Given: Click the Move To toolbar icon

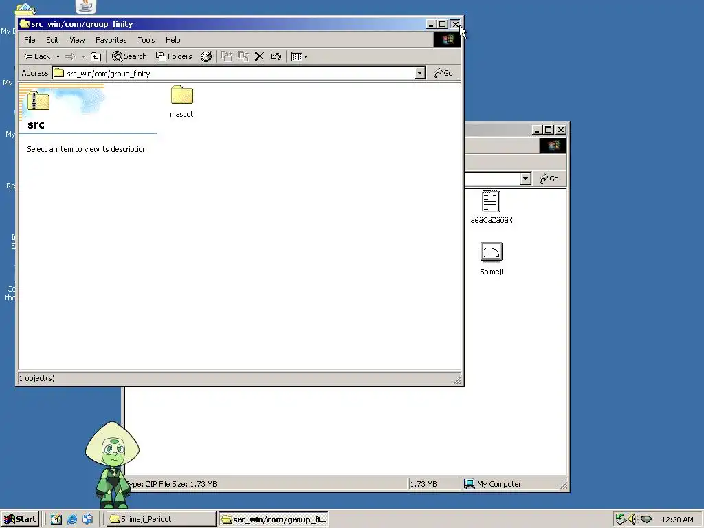Looking at the screenshot, I should point(227,56).
